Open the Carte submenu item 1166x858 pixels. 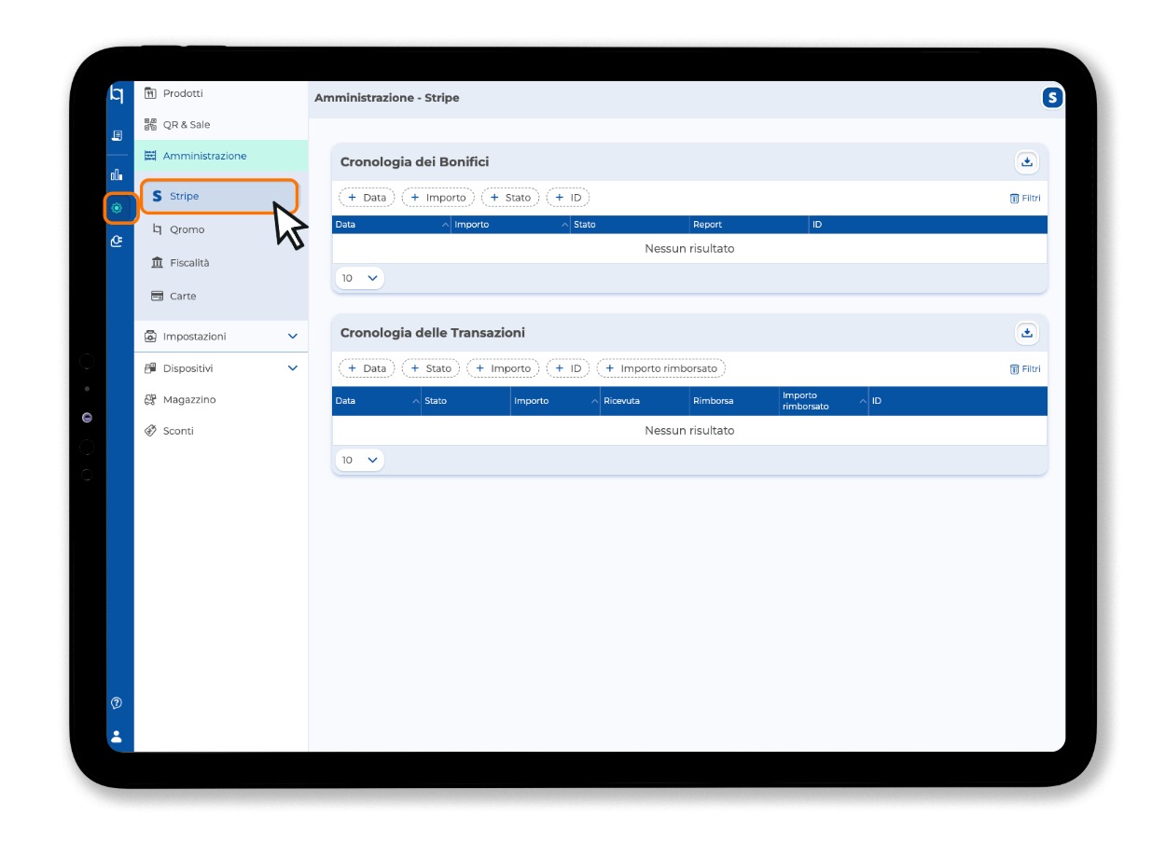[x=221, y=297]
